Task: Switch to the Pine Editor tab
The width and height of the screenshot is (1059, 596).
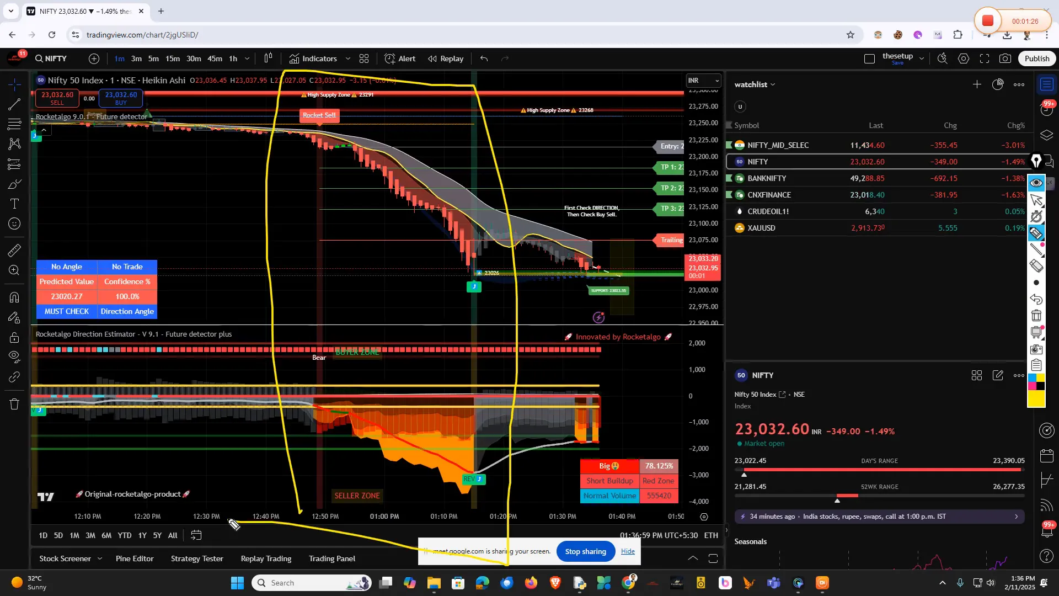Action: tap(134, 558)
